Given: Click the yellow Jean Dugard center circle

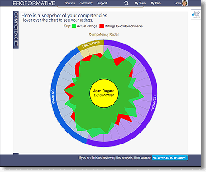Looking at the screenshot, I should click(104, 93).
